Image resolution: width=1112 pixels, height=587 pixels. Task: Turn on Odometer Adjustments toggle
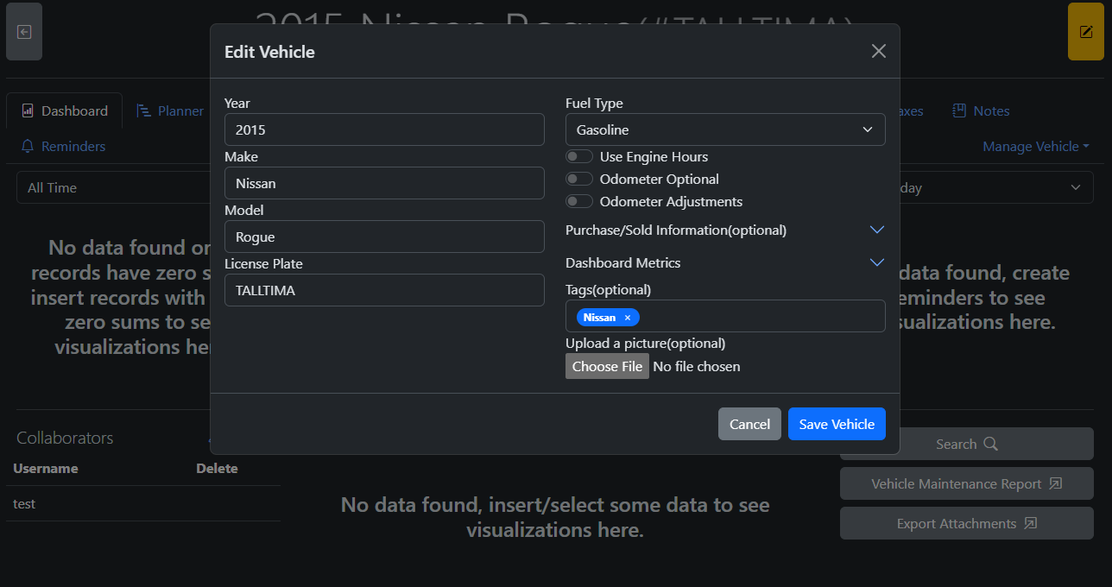pos(579,201)
